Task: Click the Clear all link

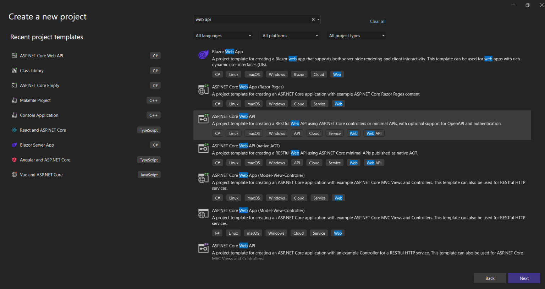Action: [x=377, y=21]
